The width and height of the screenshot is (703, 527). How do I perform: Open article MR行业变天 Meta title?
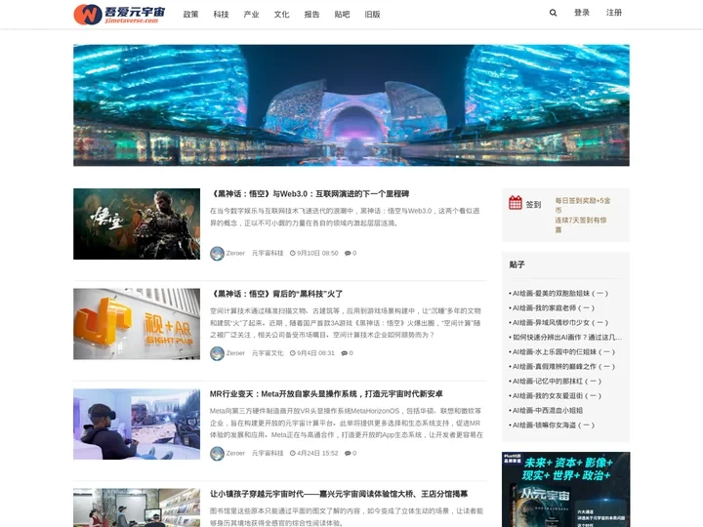pos(326,394)
